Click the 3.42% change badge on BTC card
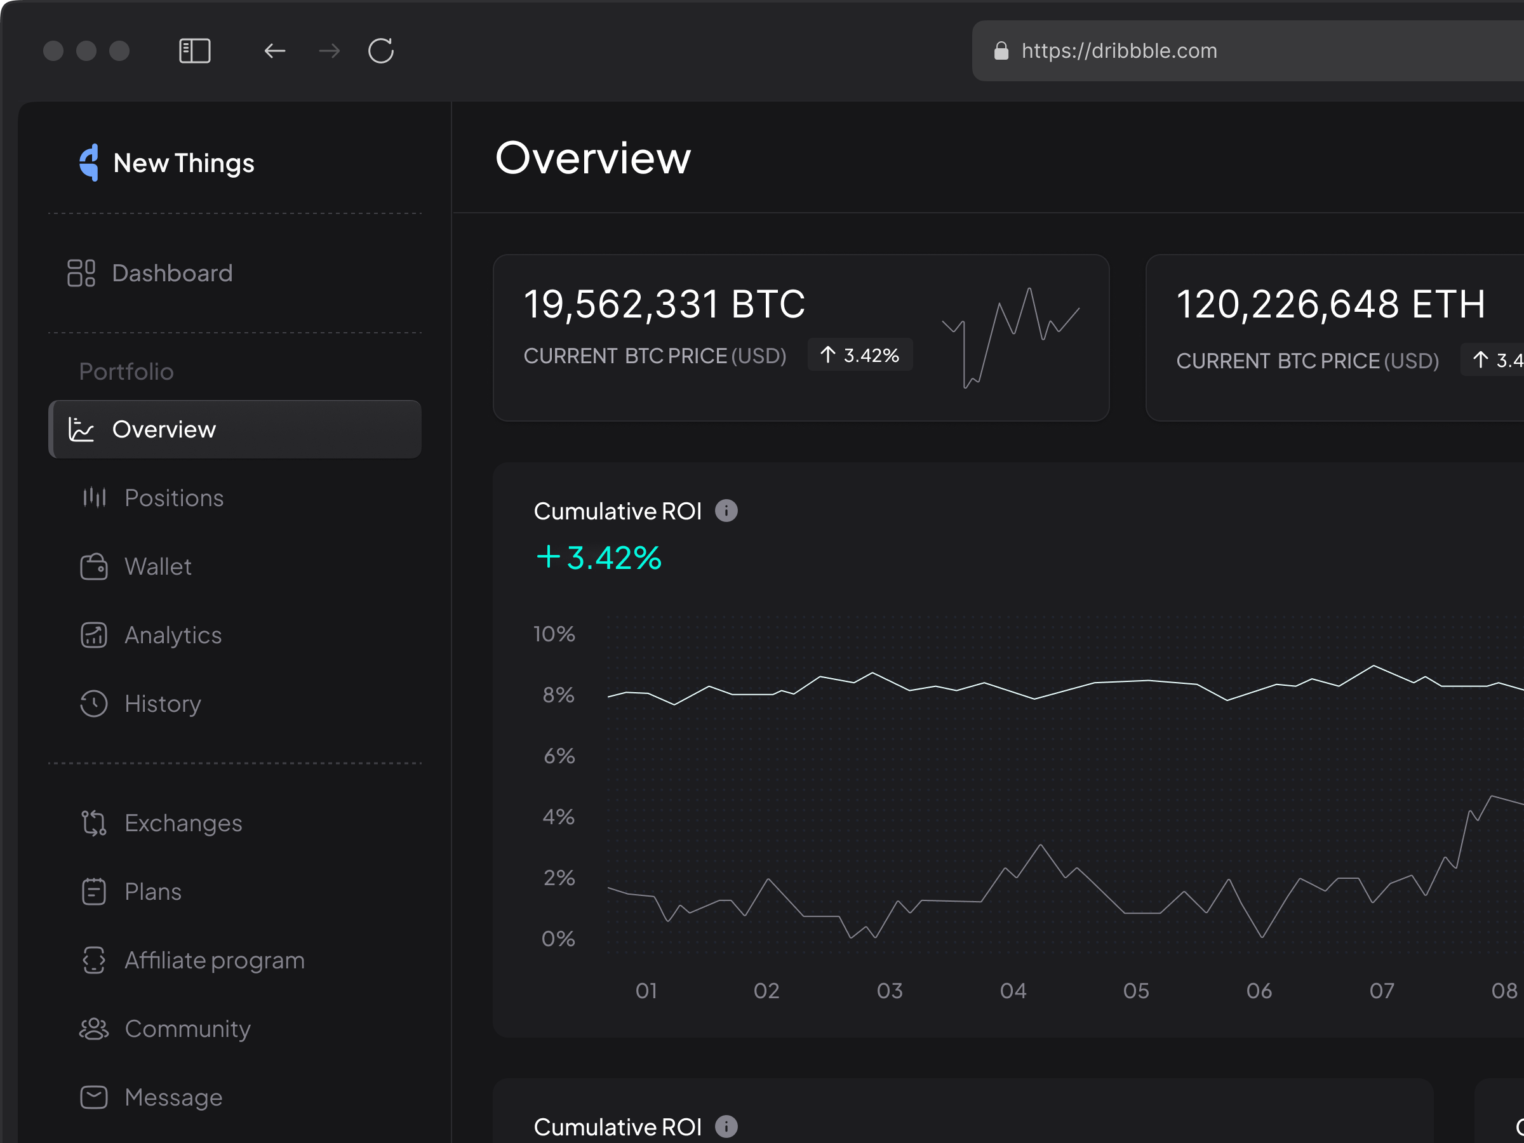The width and height of the screenshot is (1524, 1143). [860, 355]
